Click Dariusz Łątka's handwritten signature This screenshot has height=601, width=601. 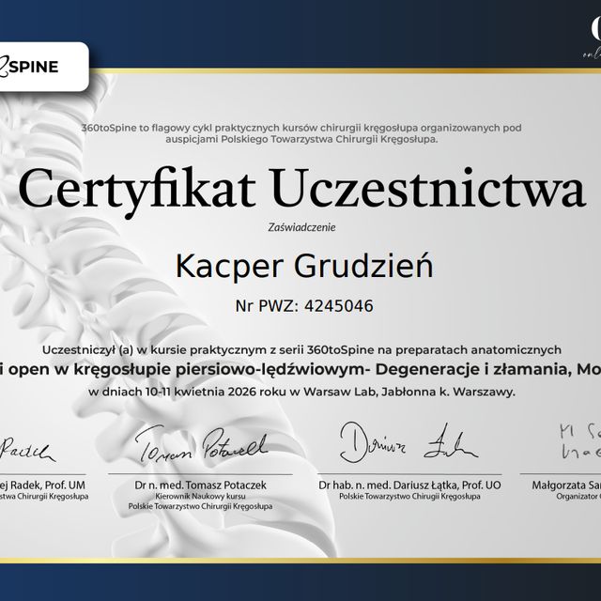pos(408,442)
